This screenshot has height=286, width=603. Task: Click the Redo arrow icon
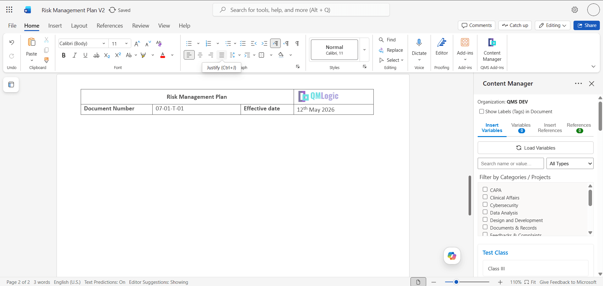coord(12,56)
